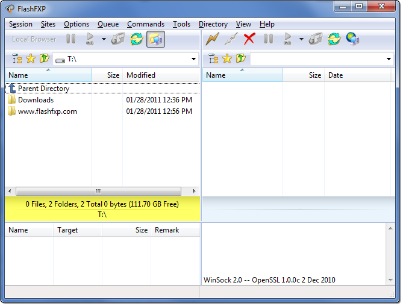This screenshot has width=403, height=306.
Task: Select the Parent Directory entry
Action: pyautogui.click(x=102, y=89)
